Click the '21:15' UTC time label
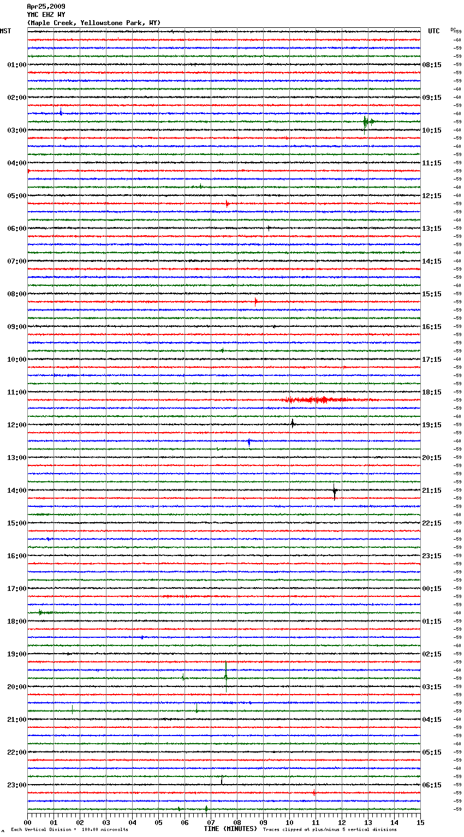Viewport: 464px width, 837px height. pos(432,491)
